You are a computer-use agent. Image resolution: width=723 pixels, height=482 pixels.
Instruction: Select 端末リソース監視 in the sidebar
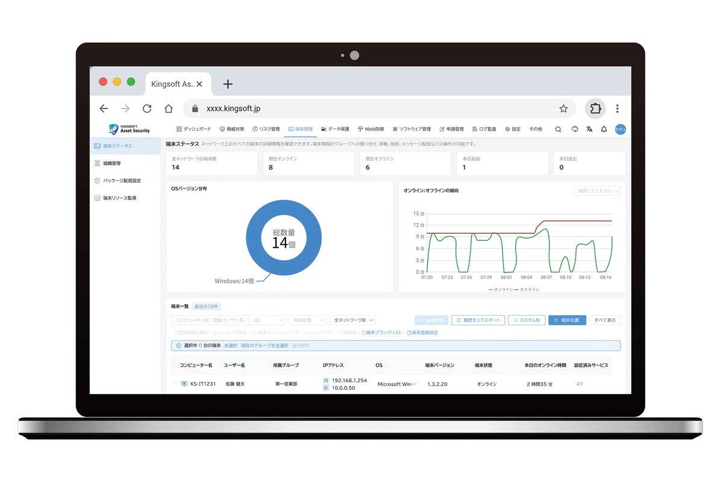click(125, 198)
